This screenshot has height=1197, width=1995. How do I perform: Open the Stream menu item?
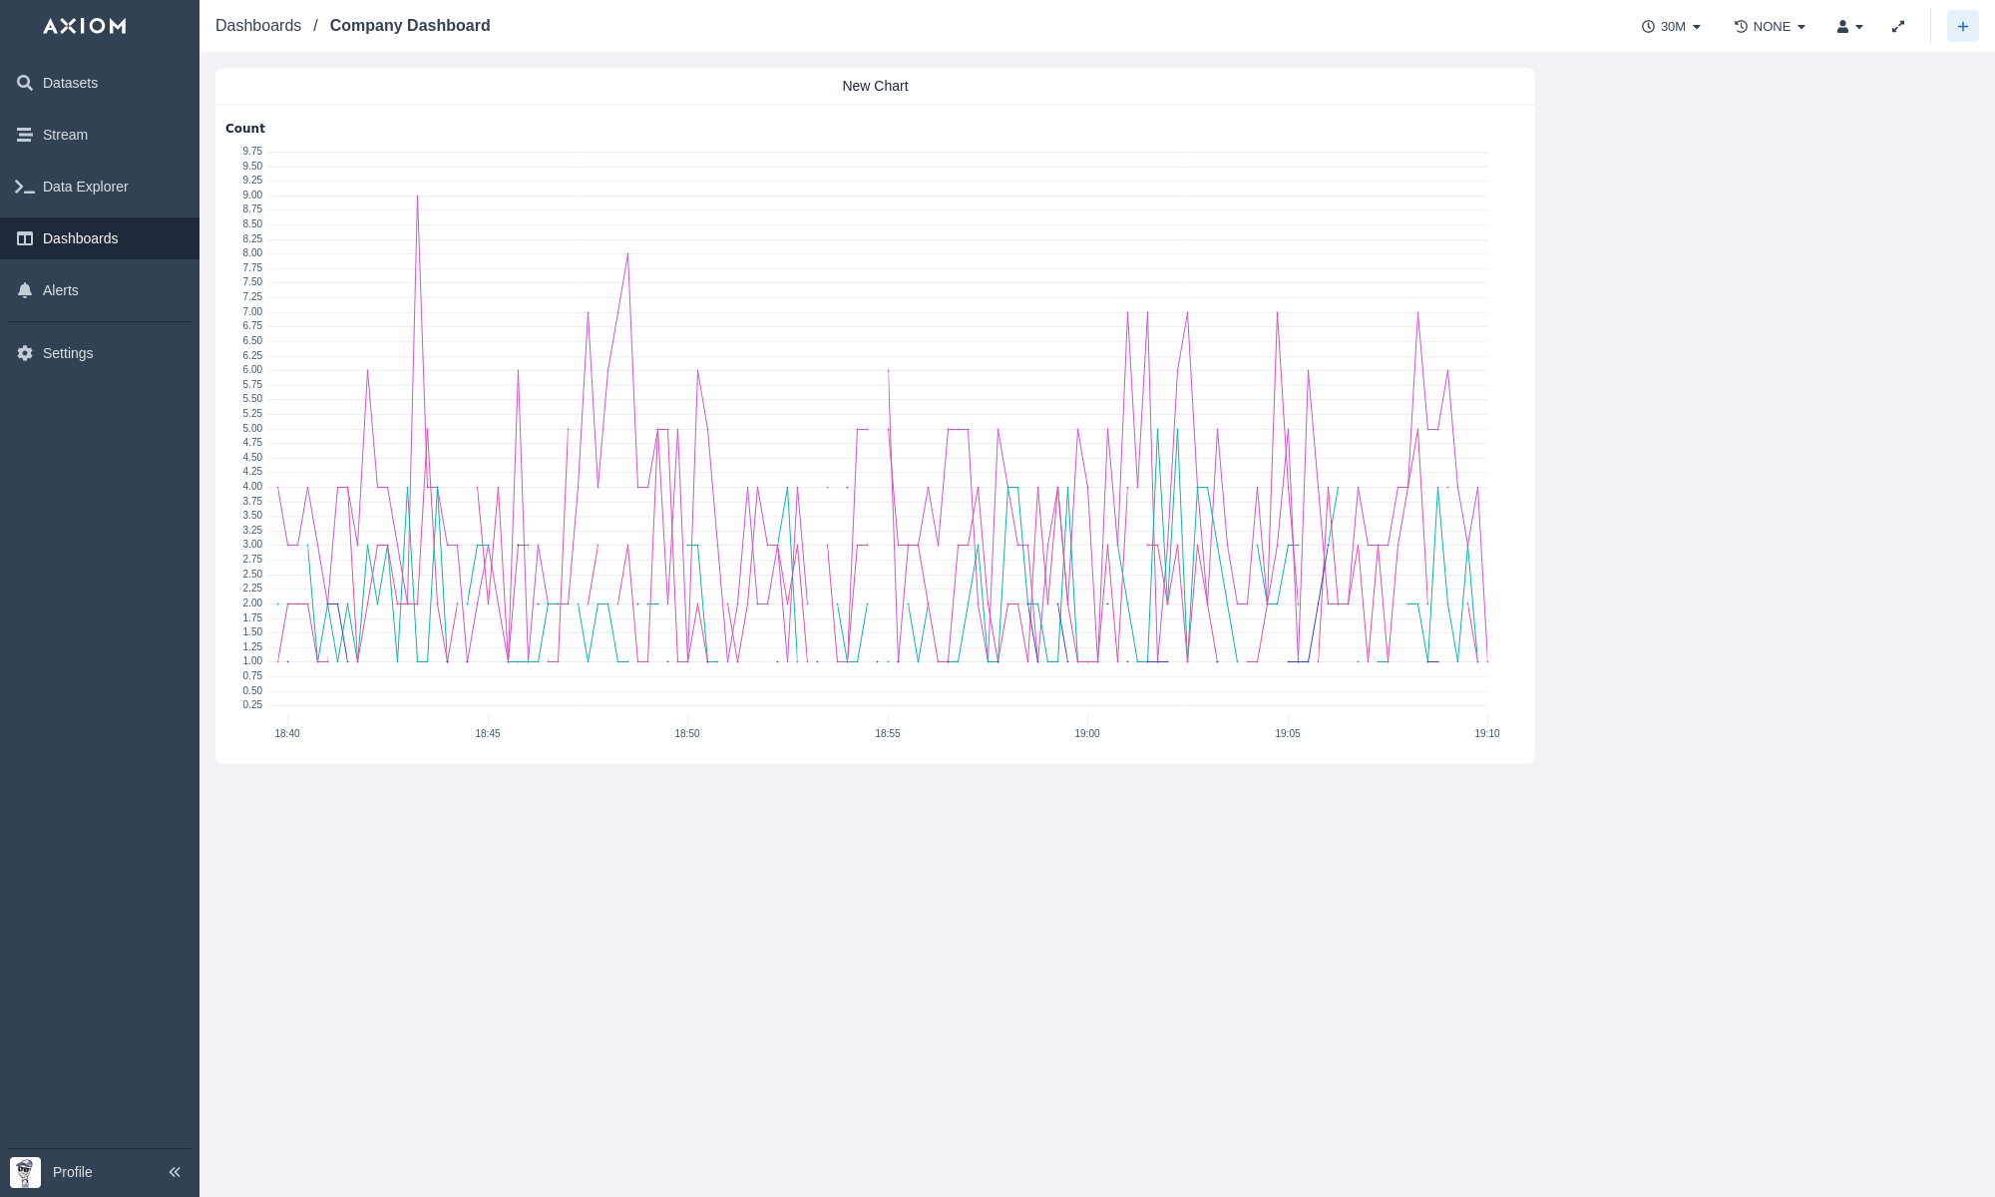point(65,135)
